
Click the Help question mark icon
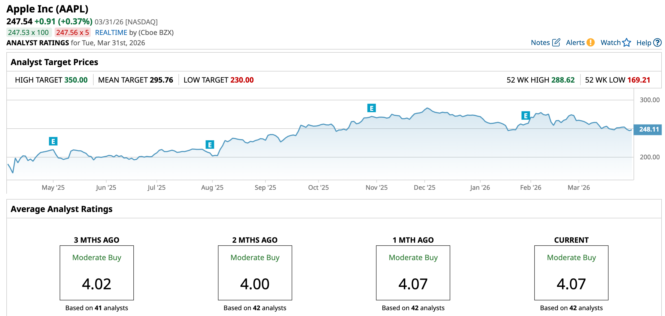[x=657, y=43]
